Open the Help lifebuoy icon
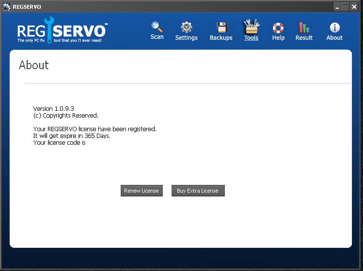The image size is (363, 271). [278, 28]
